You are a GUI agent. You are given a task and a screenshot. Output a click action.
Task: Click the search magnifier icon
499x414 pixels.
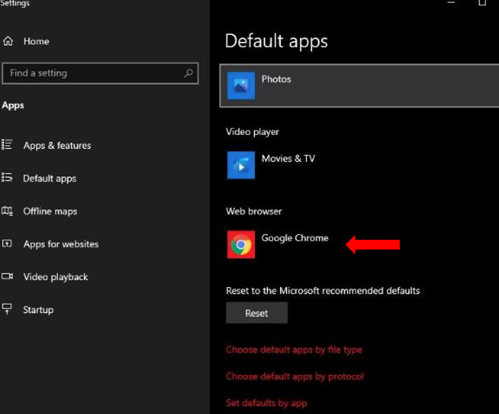coord(188,73)
